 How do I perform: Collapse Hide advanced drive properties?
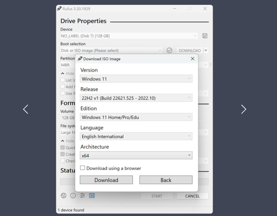pos(68,73)
